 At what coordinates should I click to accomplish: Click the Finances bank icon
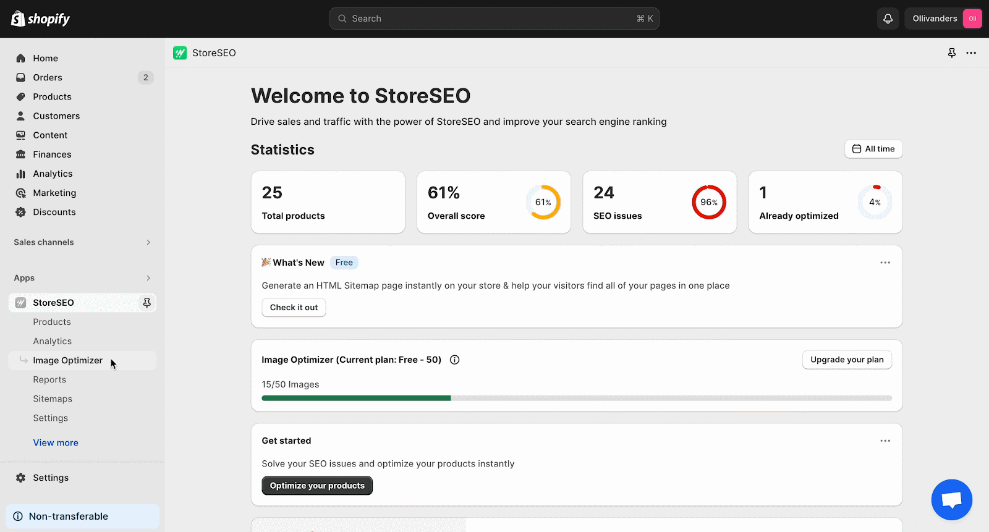point(20,154)
